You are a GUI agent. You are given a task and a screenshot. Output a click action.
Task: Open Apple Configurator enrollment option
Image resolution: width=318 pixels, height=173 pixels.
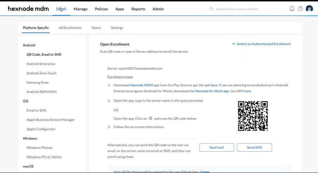41,129
